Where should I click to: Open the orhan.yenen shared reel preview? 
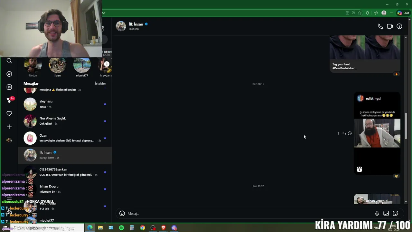pyautogui.click(x=377, y=199)
